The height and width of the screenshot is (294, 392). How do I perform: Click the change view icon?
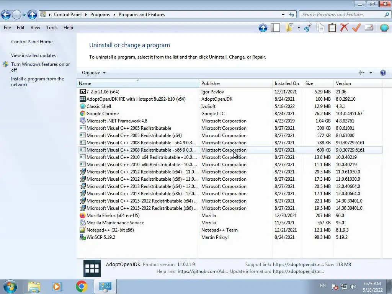361,73
